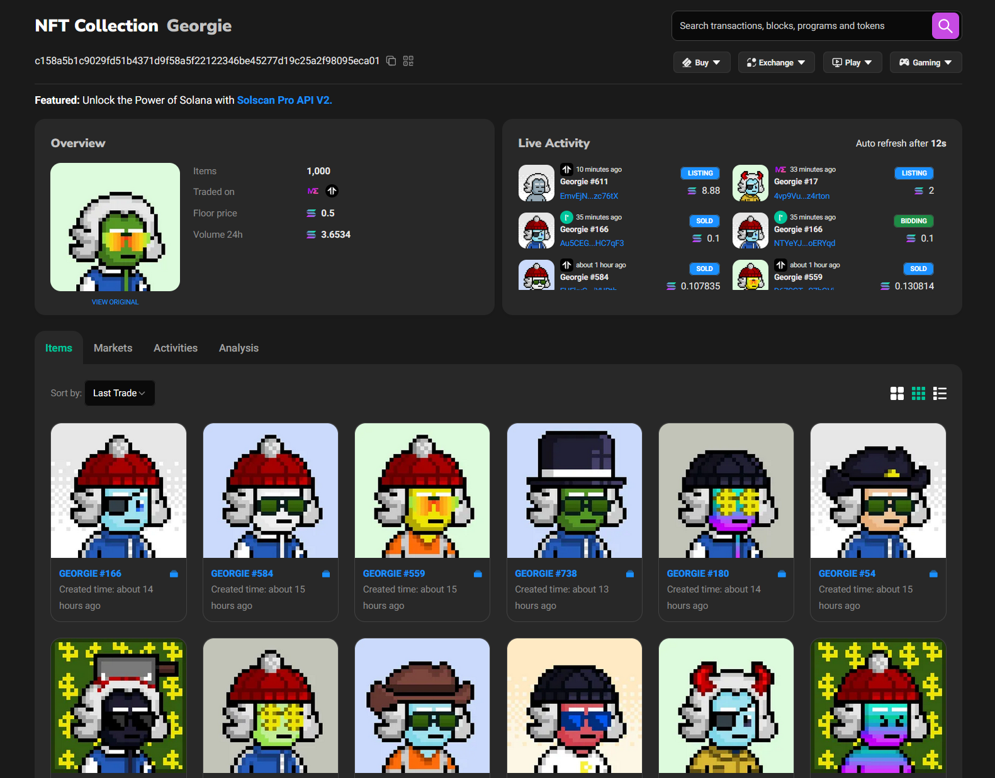This screenshot has height=778, width=995.
Task: Open the Play dropdown menu
Action: (852, 62)
